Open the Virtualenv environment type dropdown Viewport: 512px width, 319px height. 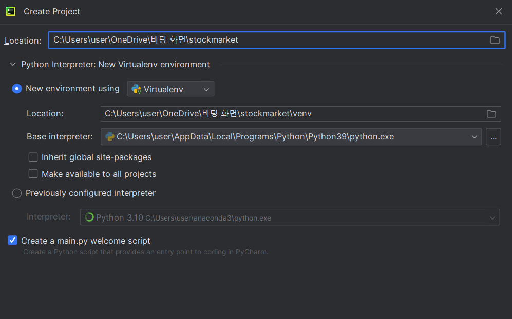pyautogui.click(x=170, y=89)
